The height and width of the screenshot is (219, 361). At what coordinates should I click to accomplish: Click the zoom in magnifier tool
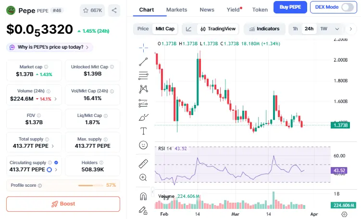(143, 177)
